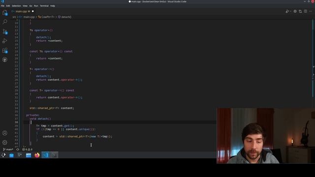Open the KDE application launcher
The height and width of the screenshot is (177, 315).
click(3, 155)
